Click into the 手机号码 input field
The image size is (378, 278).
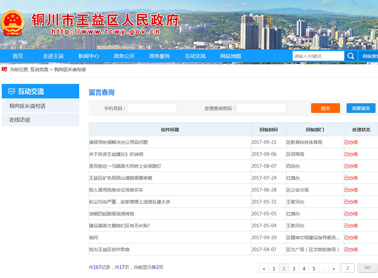click(x=152, y=108)
